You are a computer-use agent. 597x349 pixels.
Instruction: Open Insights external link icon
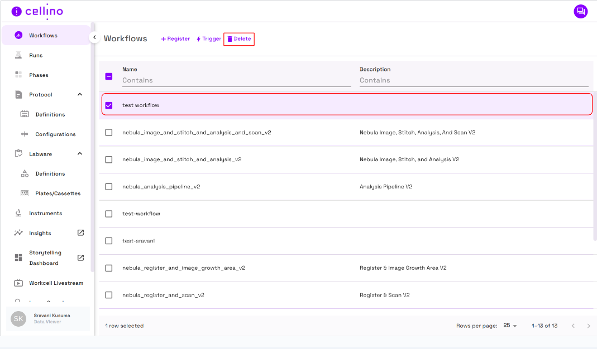(80, 232)
